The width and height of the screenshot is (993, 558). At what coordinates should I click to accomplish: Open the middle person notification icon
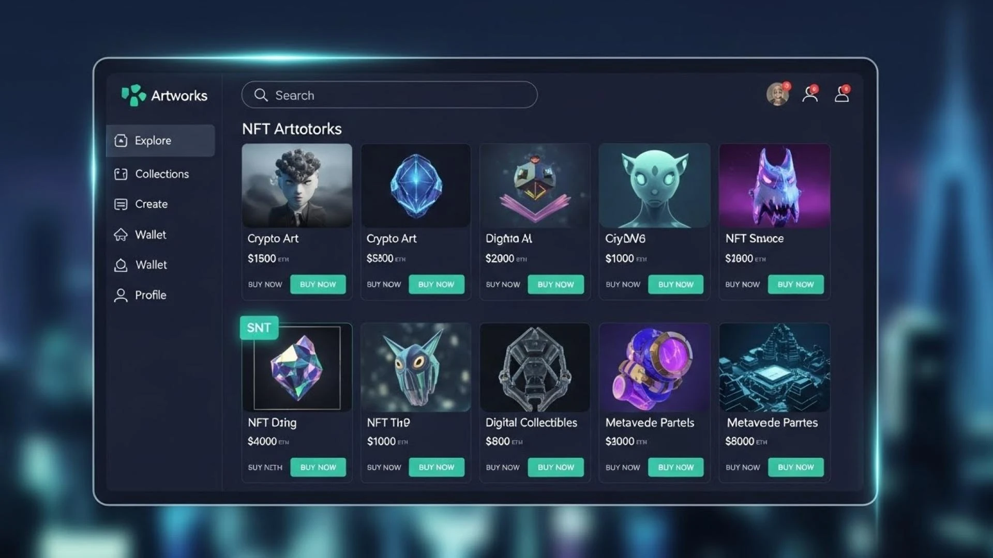[810, 94]
